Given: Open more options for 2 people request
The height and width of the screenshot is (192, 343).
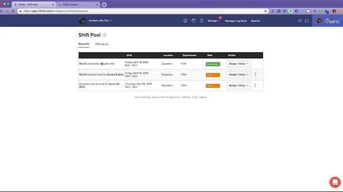Looking at the screenshot, I should coord(255,86).
